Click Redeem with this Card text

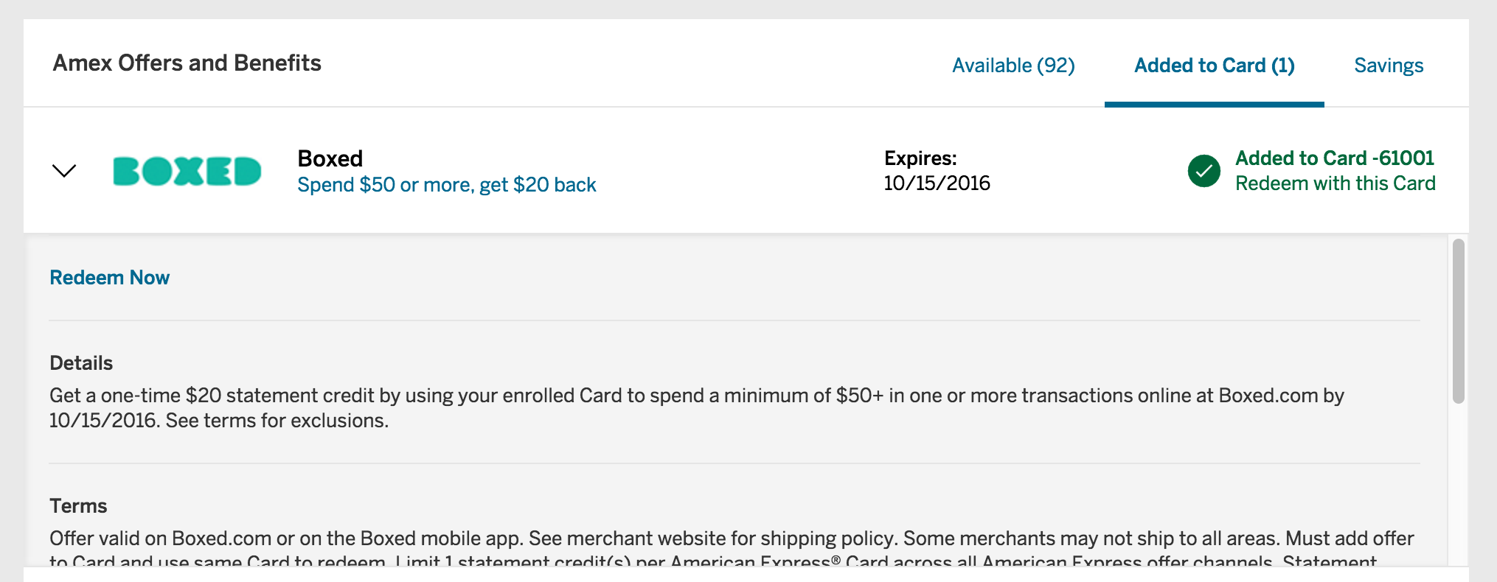1336,182
